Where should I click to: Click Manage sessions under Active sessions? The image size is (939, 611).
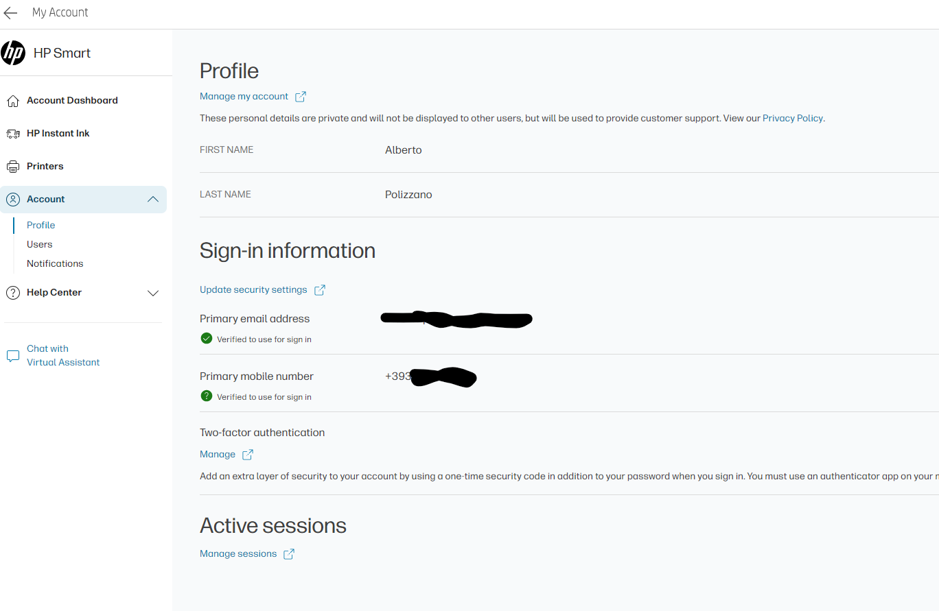(237, 553)
